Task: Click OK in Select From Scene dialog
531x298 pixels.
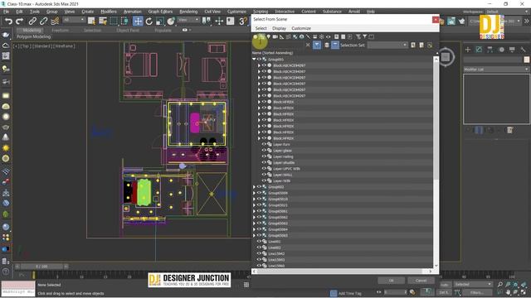Action: (x=391, y=281)
